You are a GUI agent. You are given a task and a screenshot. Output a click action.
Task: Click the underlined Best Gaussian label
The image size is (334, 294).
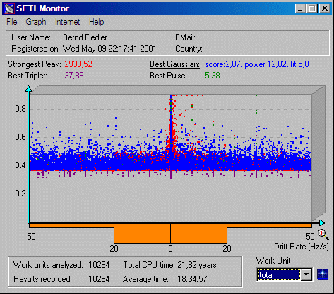(x=174, y=64)
